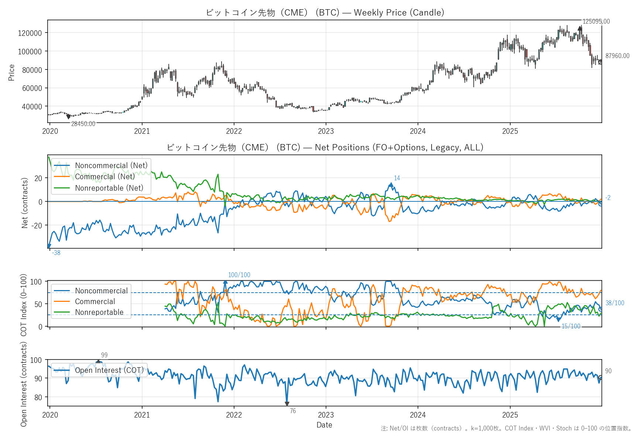Click the 38/100 latest COT Index label
Viewport: 638px width, 436px height.
pyautogui.click(x=615, y=303)
